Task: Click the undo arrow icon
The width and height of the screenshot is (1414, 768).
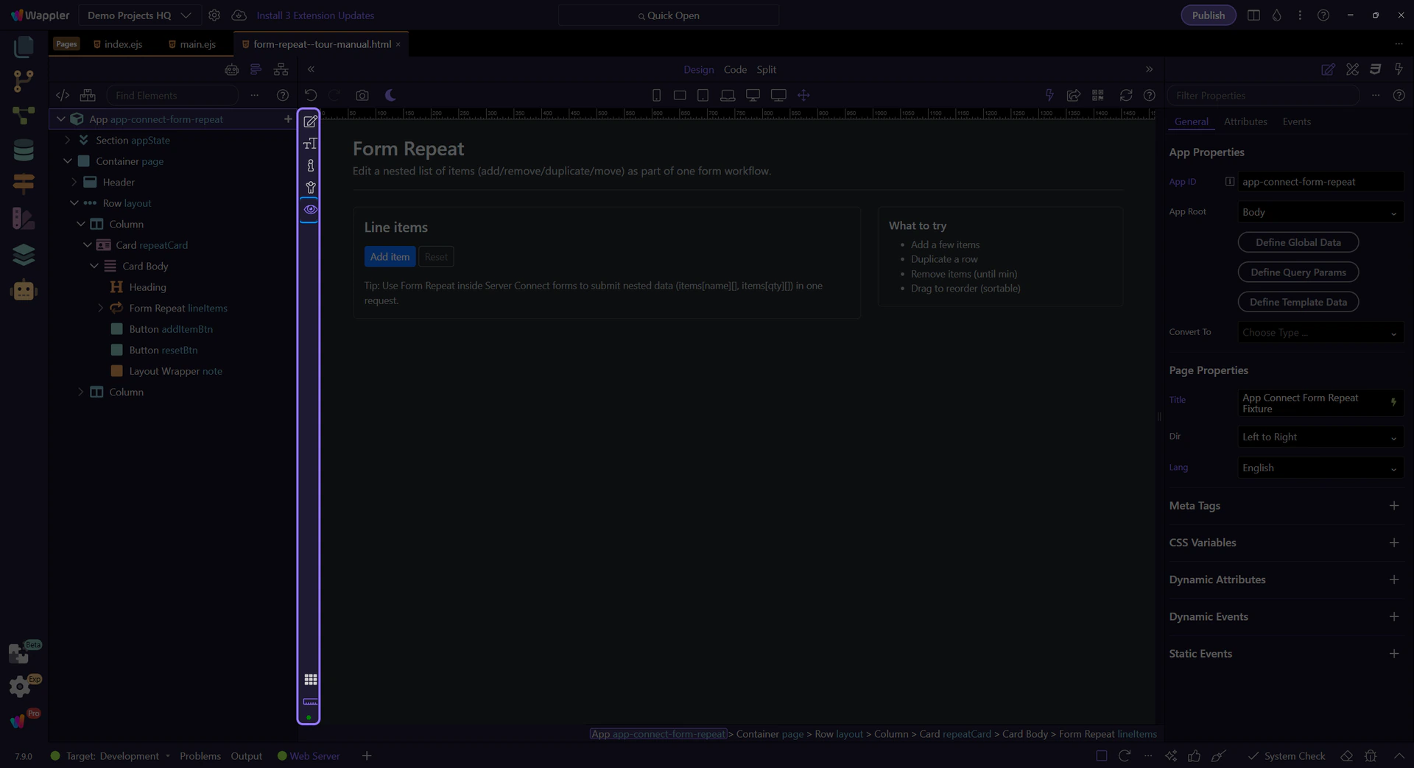Action: pos(311,95)
